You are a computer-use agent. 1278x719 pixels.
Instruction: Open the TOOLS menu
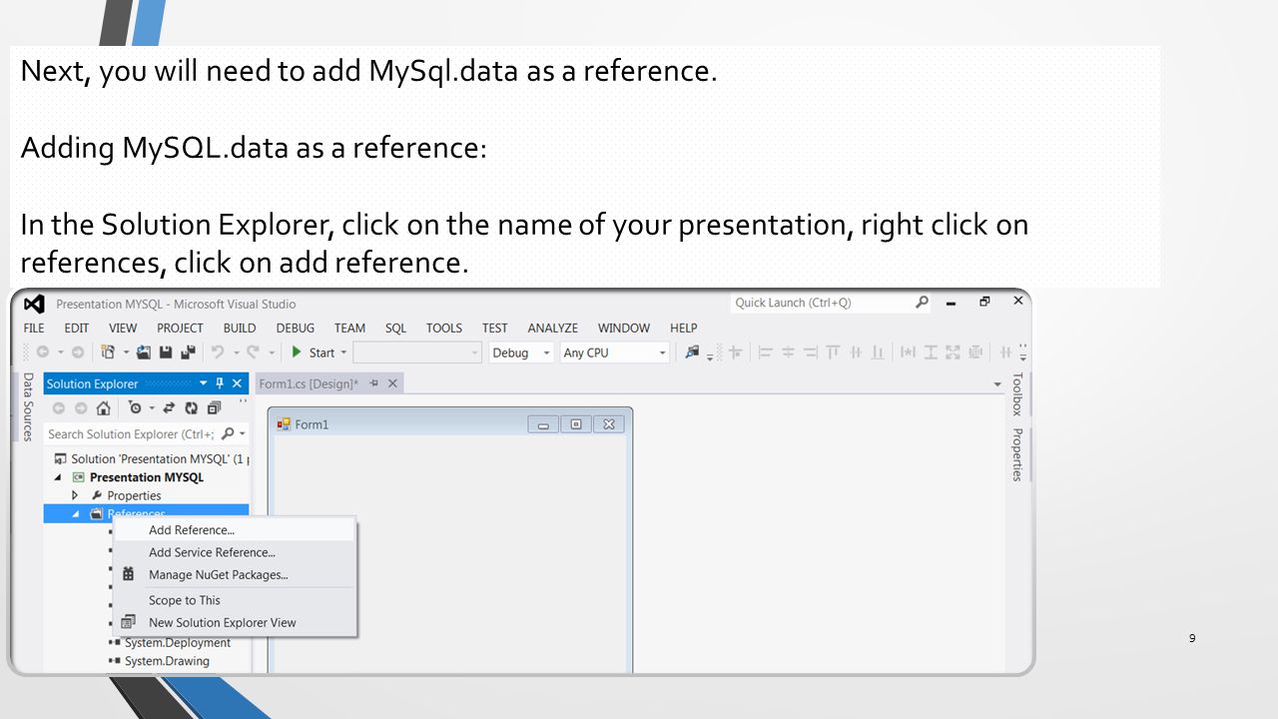pyautogui.click(x=444, y=328)
